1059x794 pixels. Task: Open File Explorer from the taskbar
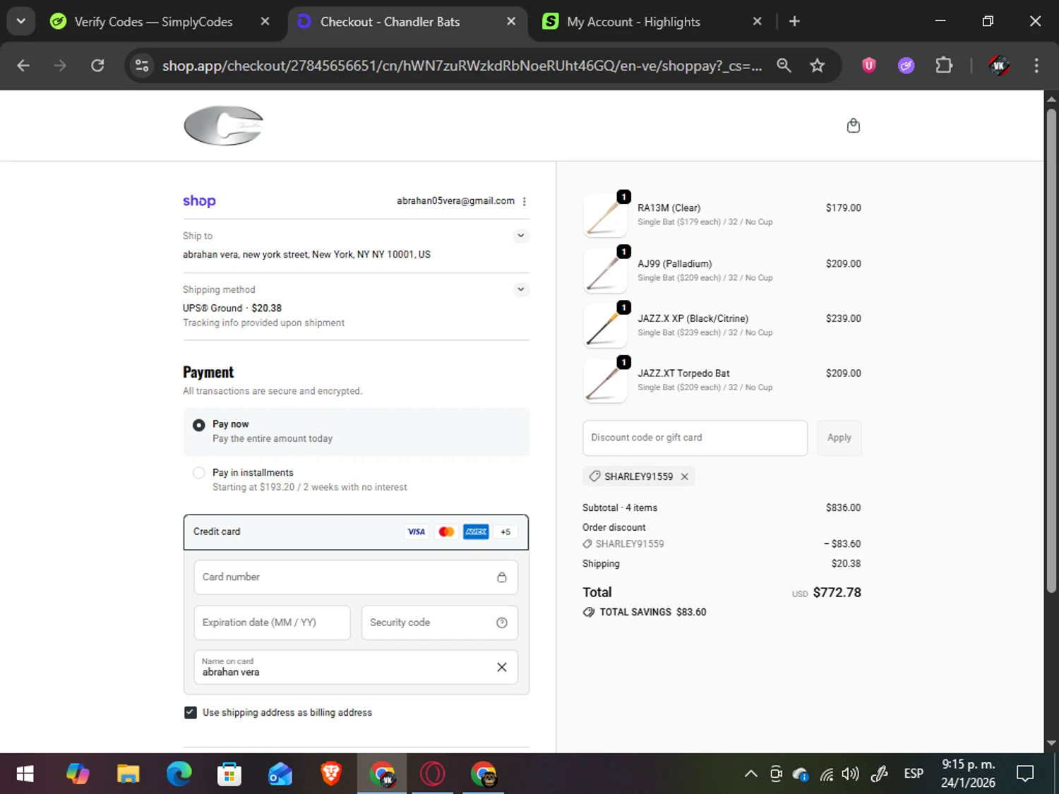pyautogui.click(x=128, y=774)
